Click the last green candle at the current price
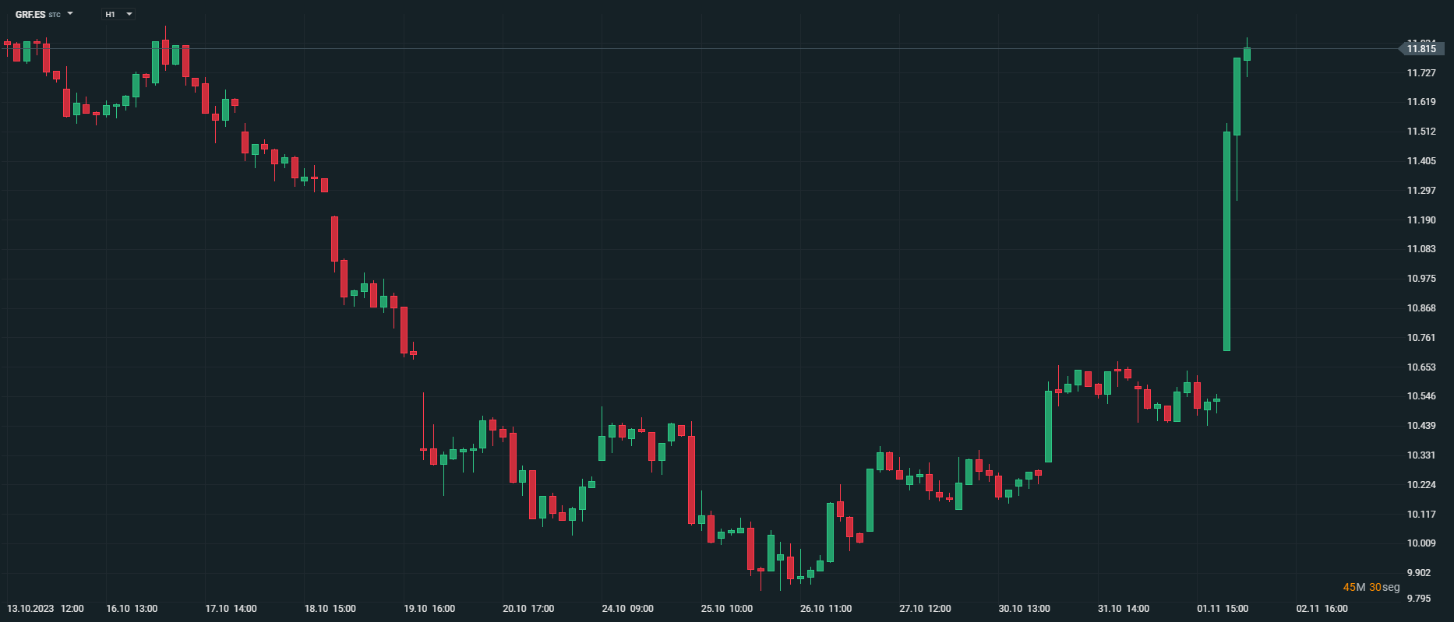Image resolution: width=1454 pixels, height=622 pixels. 1247,54
